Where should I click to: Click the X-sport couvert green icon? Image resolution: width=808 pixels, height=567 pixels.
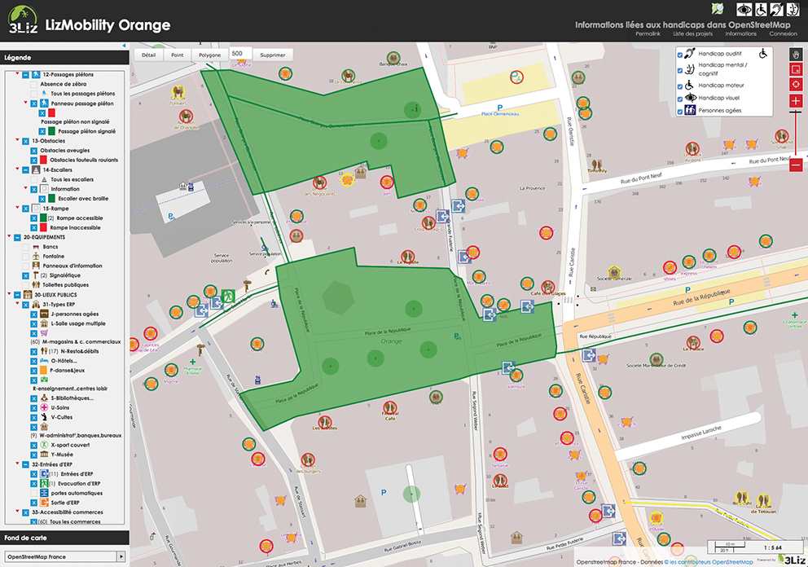click(44, 445)
